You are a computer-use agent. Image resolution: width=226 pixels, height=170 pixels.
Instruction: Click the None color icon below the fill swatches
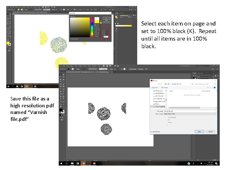click(x=64, y=115)
